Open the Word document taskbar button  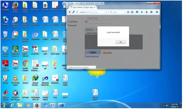tap(53, 106)
